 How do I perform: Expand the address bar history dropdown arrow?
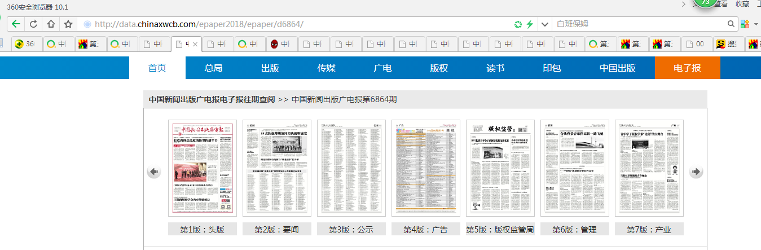[x=544, y=24]
